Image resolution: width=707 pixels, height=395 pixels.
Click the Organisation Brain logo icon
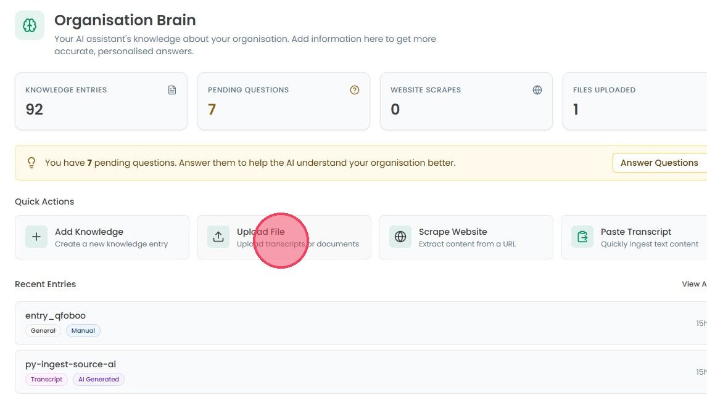click(x=30, y=26)
